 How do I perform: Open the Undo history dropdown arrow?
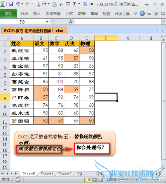22,4
